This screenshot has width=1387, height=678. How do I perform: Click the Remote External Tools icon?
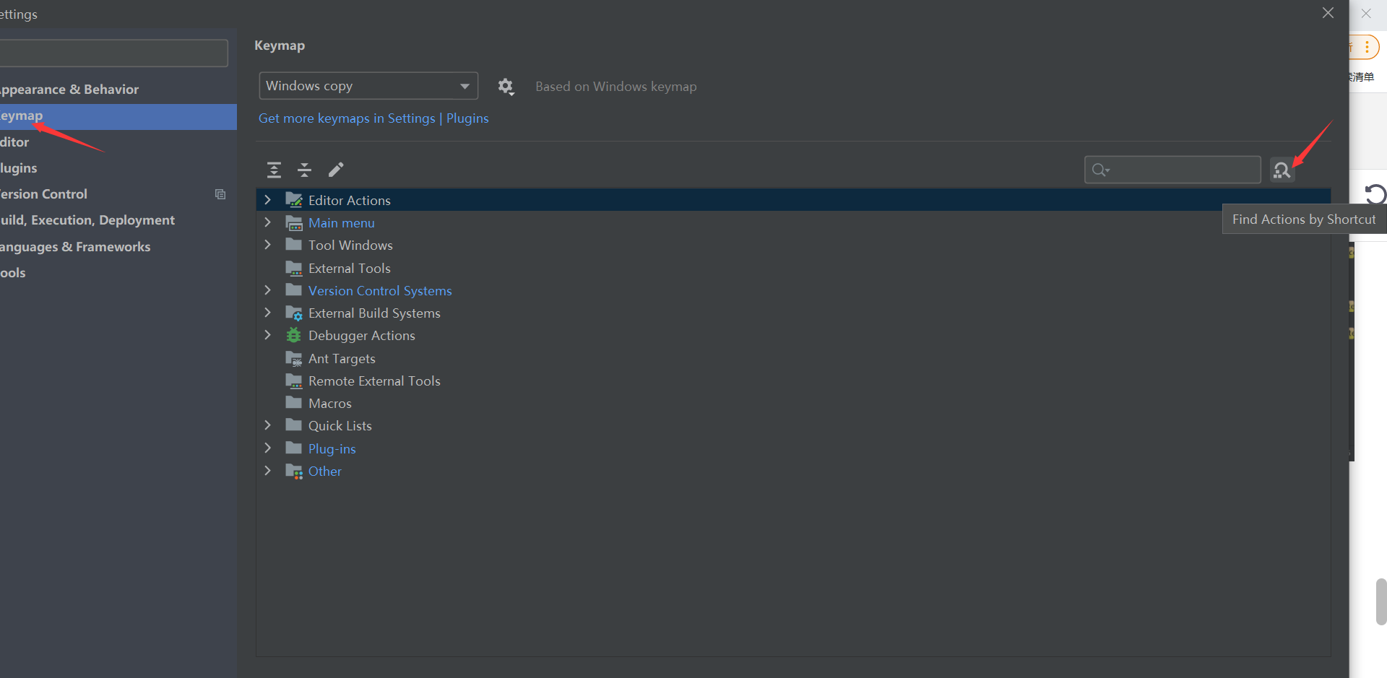[293, 381]
